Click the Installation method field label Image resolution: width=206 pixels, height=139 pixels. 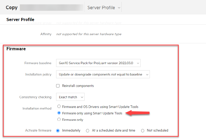[37, 108]
